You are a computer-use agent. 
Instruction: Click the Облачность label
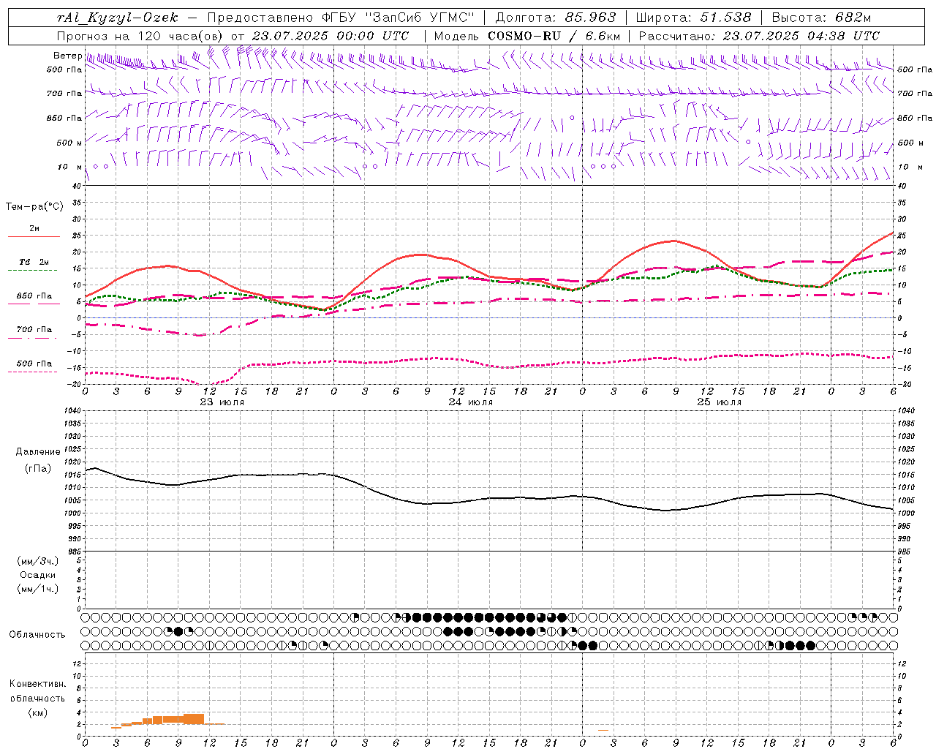point(37,634)
